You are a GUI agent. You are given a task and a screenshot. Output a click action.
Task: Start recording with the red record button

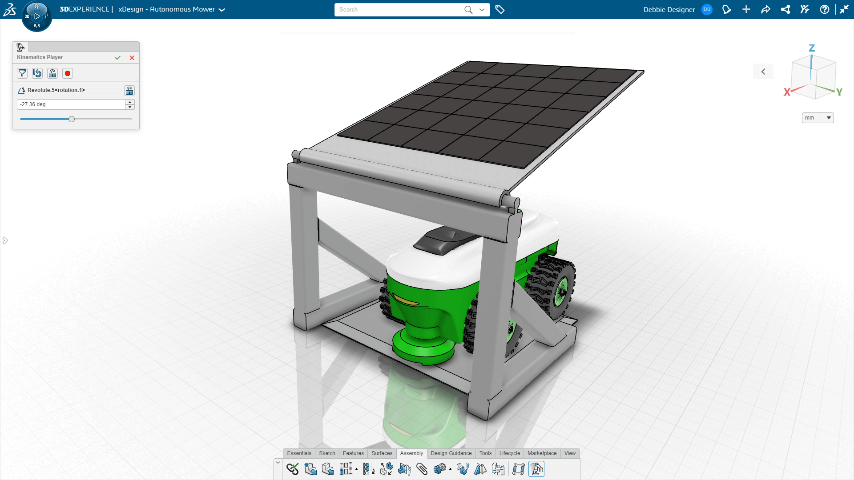click(x=68, y=73)
